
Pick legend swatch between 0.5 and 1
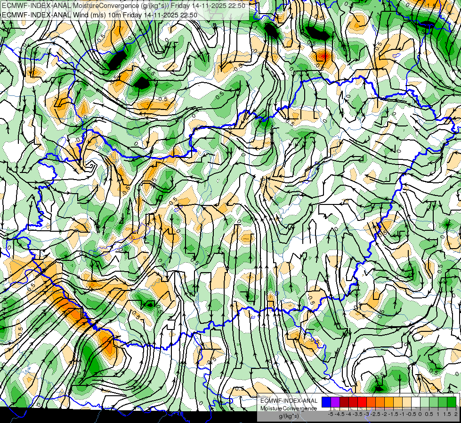pyautogui.click(x=434, y=402)
